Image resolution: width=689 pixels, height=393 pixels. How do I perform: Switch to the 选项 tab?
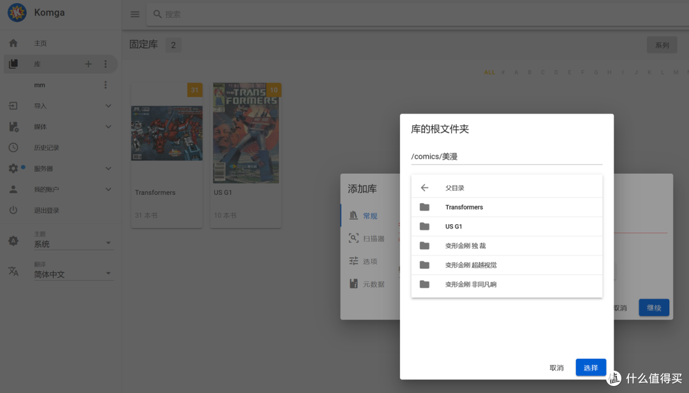[369, 261]
